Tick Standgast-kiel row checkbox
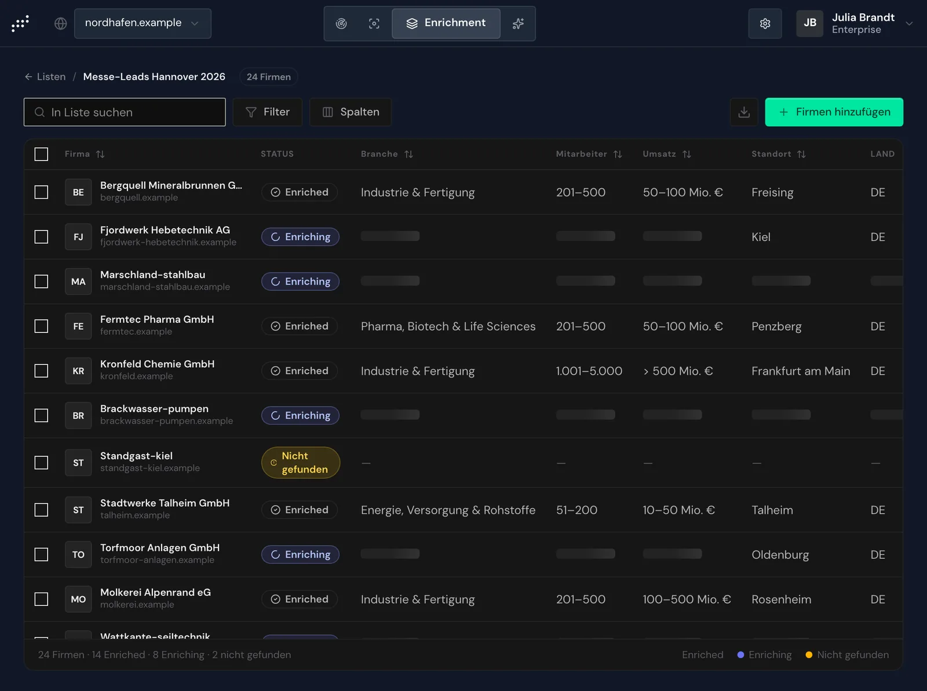Image resolution: width=927 pixels, height=691 pixels. 41,463
